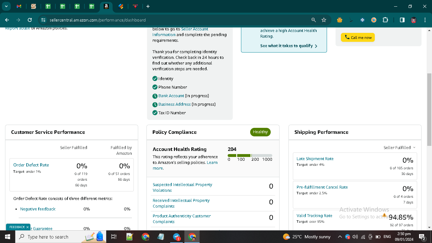Dismiss the FEEDBACK widget with its X

pyautogui.click(x=28, y=227)
